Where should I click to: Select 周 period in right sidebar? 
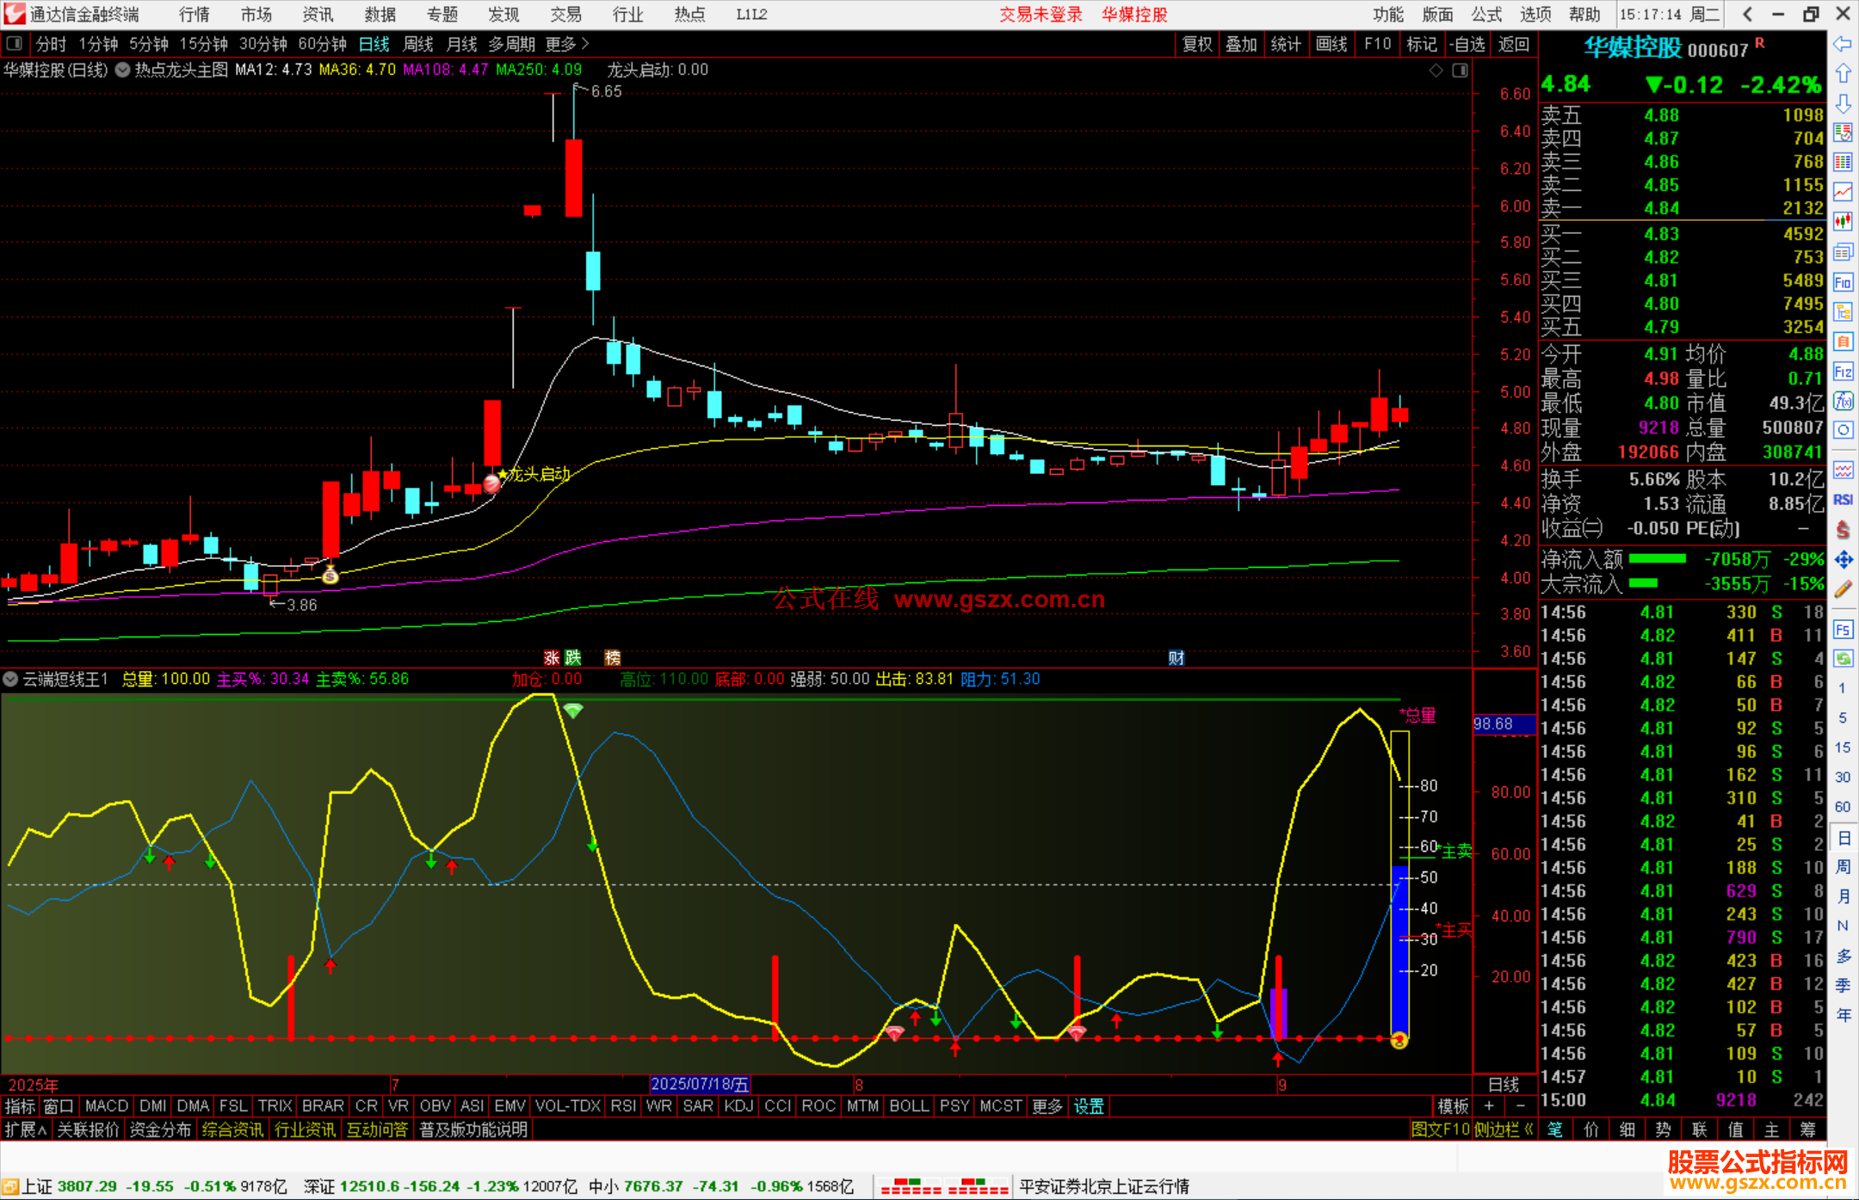click(1843, 866)
